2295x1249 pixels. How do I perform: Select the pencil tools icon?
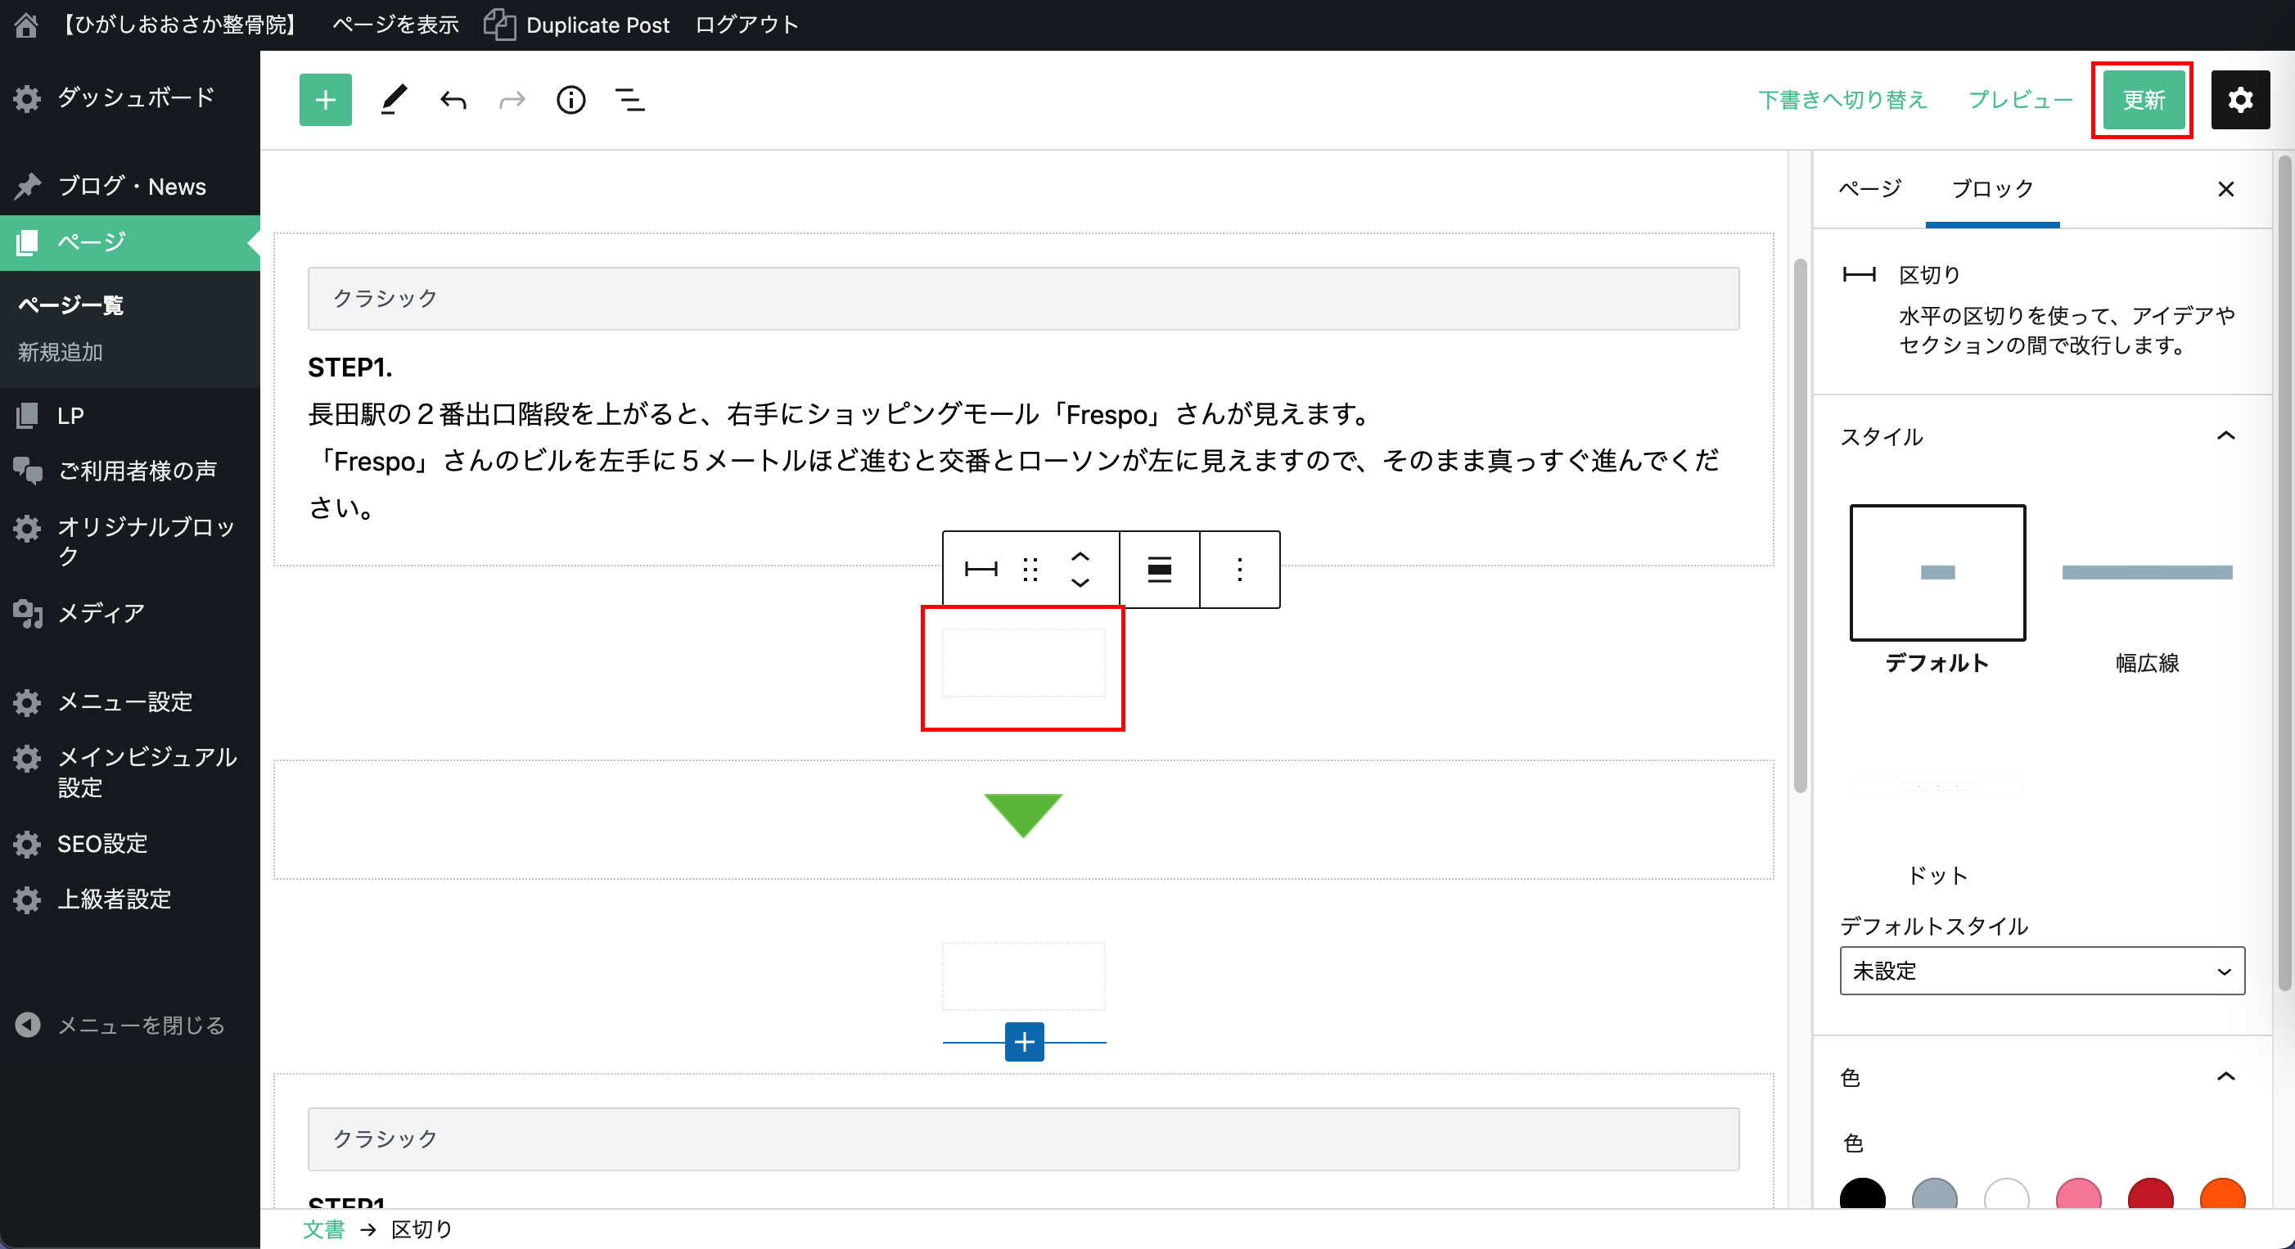394,100
